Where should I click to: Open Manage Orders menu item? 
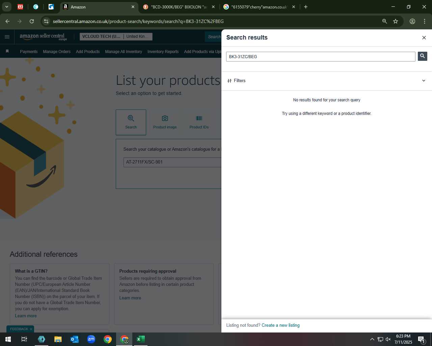pos(57,52)
